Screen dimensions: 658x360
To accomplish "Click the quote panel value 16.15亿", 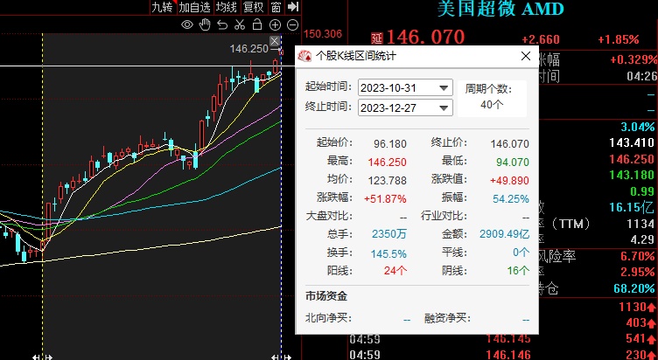I will coord(631,207).
